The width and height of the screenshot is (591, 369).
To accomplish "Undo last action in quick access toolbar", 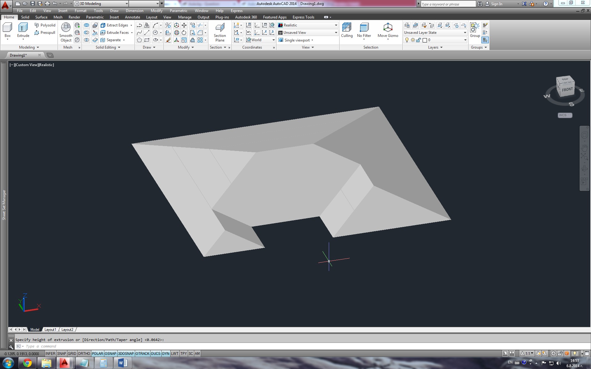I will (x=55, y=4).
